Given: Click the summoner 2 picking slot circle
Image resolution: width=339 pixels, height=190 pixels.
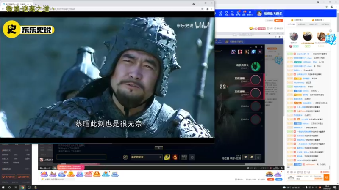Looking at the screenshot, I should coord(256,80).
